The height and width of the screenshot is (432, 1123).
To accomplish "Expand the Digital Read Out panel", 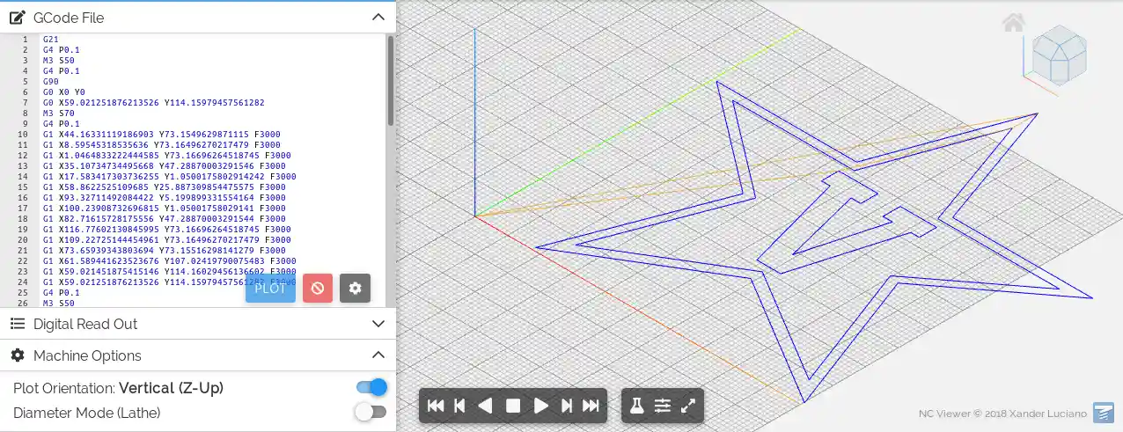I will pyautogui.click(x=378, y=324).
